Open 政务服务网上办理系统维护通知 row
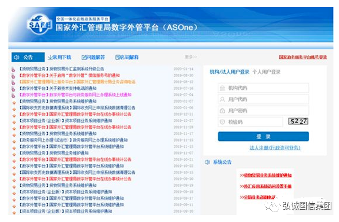Viewport: 339px width, 222px height. click(74, 140)
